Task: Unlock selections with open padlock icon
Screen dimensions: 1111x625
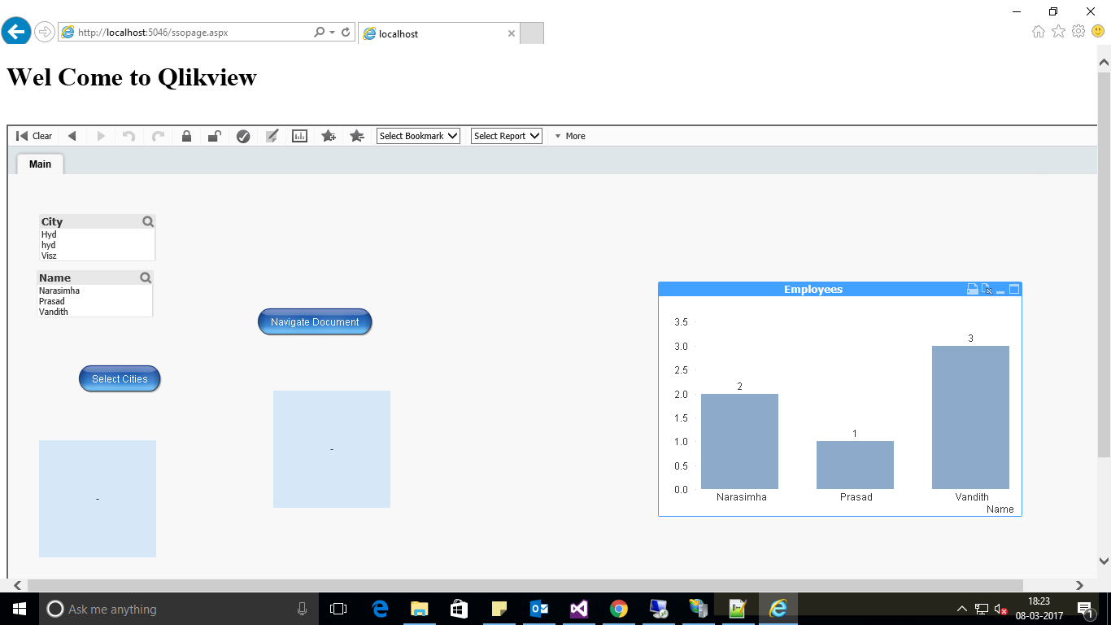Action: 214,136
